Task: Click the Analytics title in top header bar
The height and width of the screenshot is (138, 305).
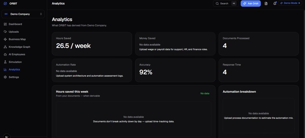Action: (x=58, y=3)
